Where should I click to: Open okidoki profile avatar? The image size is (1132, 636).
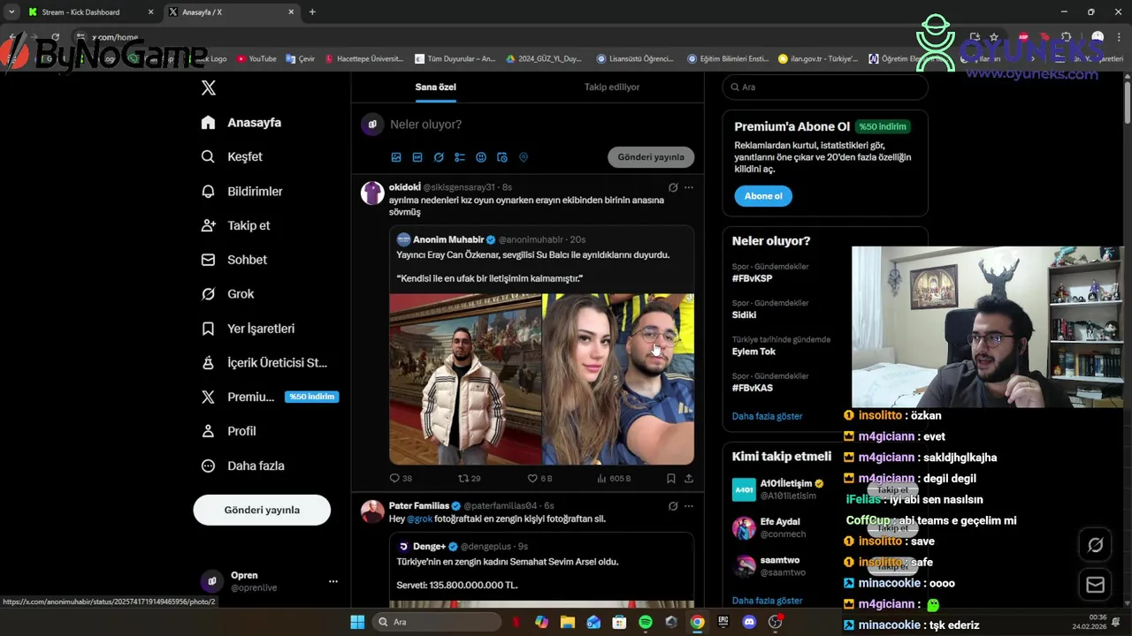pos(372,193)
